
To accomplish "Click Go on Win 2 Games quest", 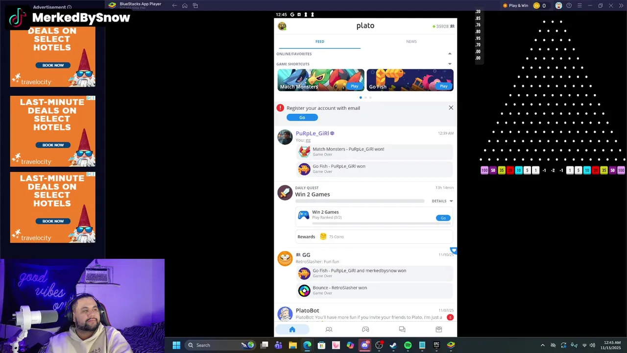I will (443, 218).
